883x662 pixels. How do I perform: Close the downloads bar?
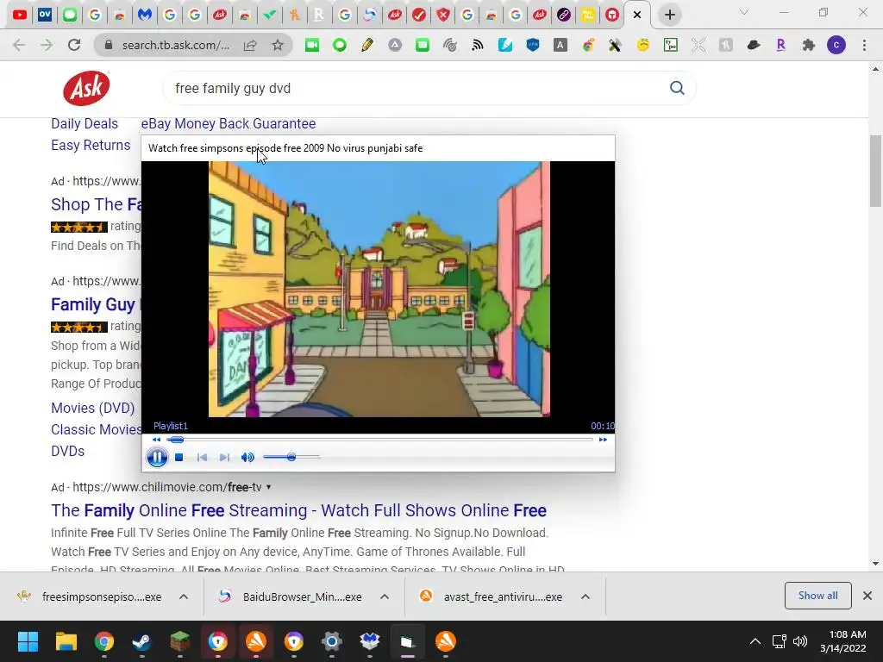click(x=867, y=596)
